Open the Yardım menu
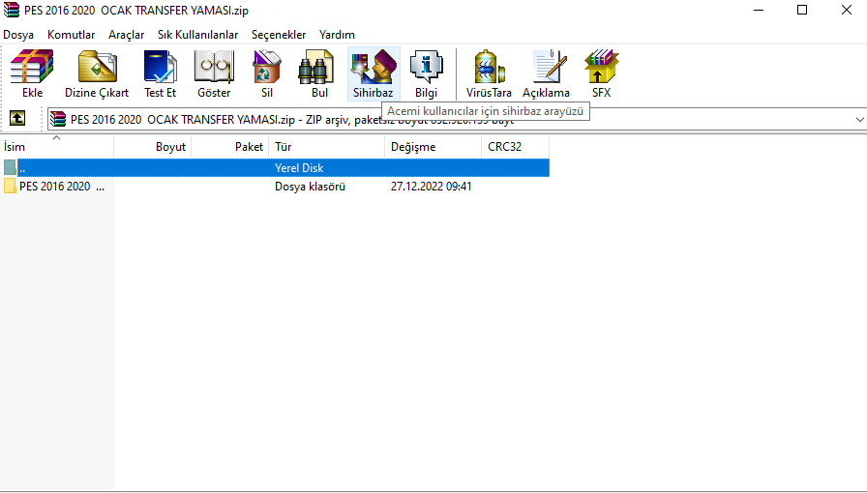867x493 pixels. (337, 35)
